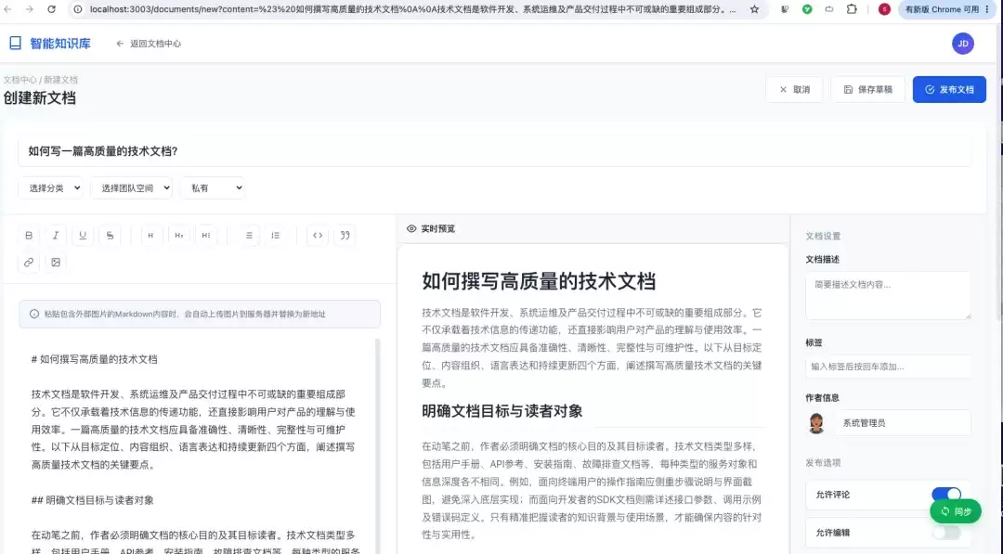Click the eye icon beside 实时预览
This screenshot has height=554, width=1003.
point(411,229)
